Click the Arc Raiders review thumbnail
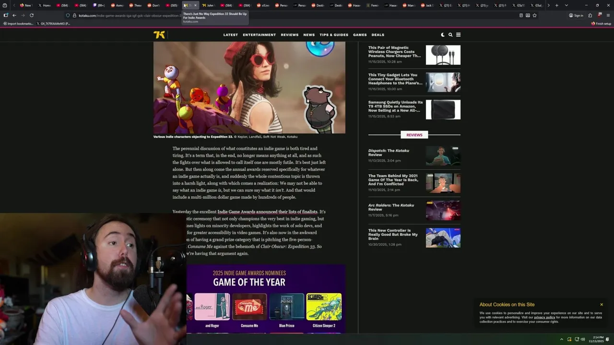The height and width of the screenshot is (345, 614). click(x=443, y=210)
